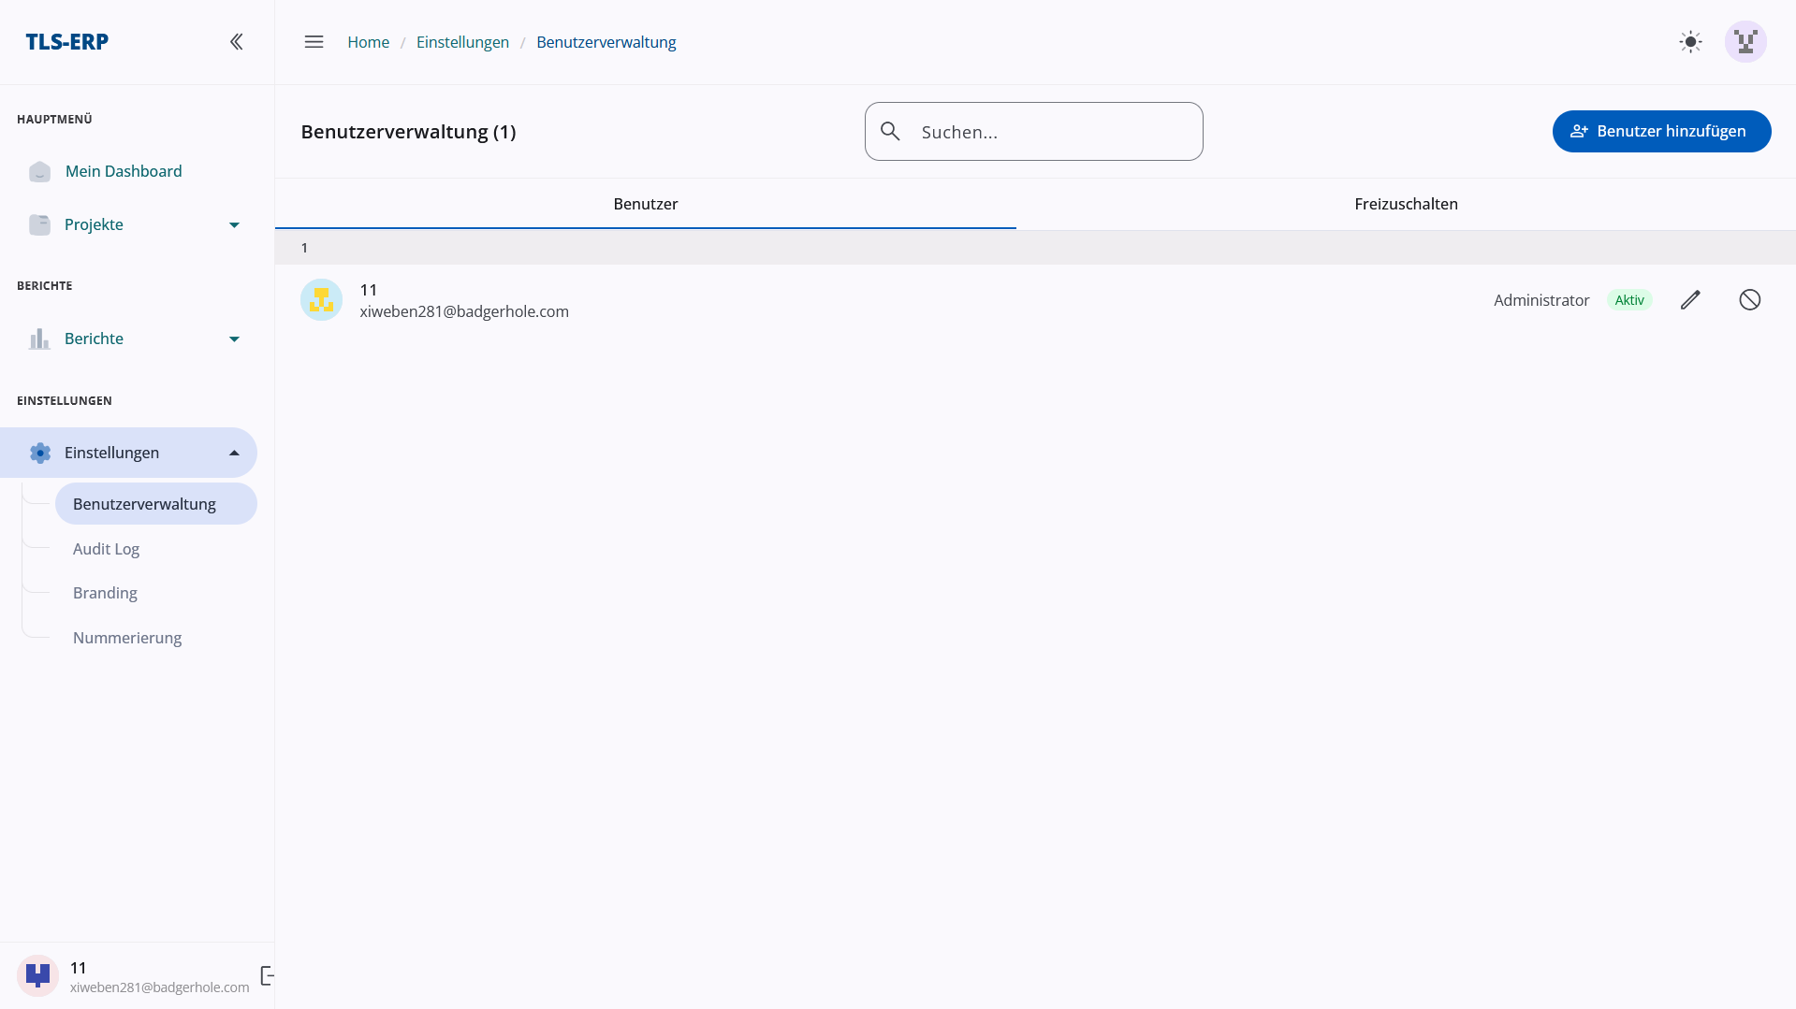
Task: Click Benutzer hinzufügen button
Action: [x=1661, y=131]
